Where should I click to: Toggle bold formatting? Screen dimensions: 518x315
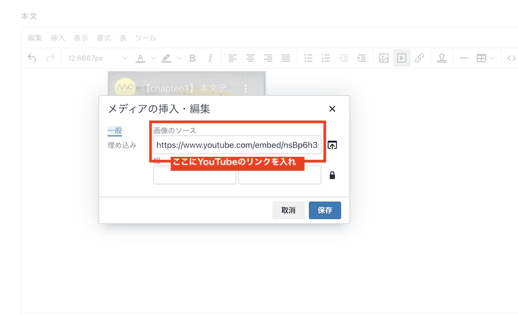point(193,58)
